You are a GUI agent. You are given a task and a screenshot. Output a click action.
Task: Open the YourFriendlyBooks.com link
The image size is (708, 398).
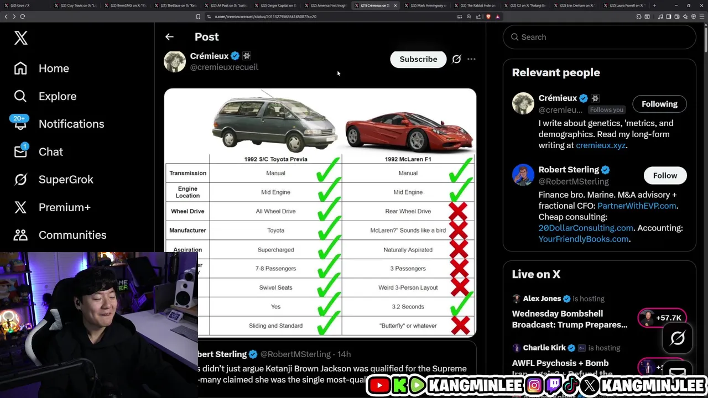(584, 239)
